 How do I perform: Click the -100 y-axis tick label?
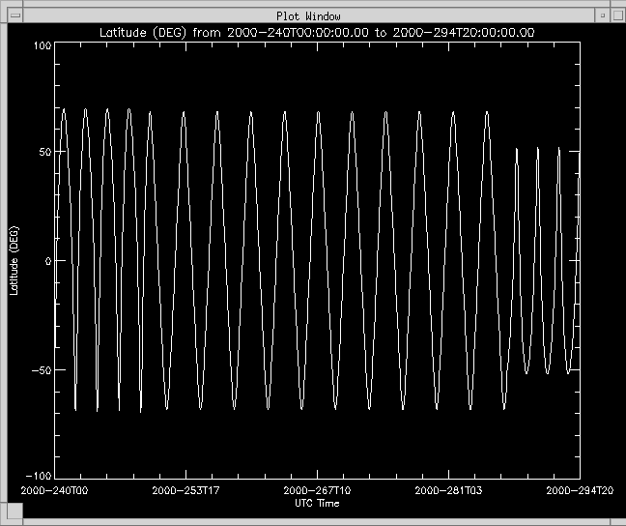click(38, 477)
